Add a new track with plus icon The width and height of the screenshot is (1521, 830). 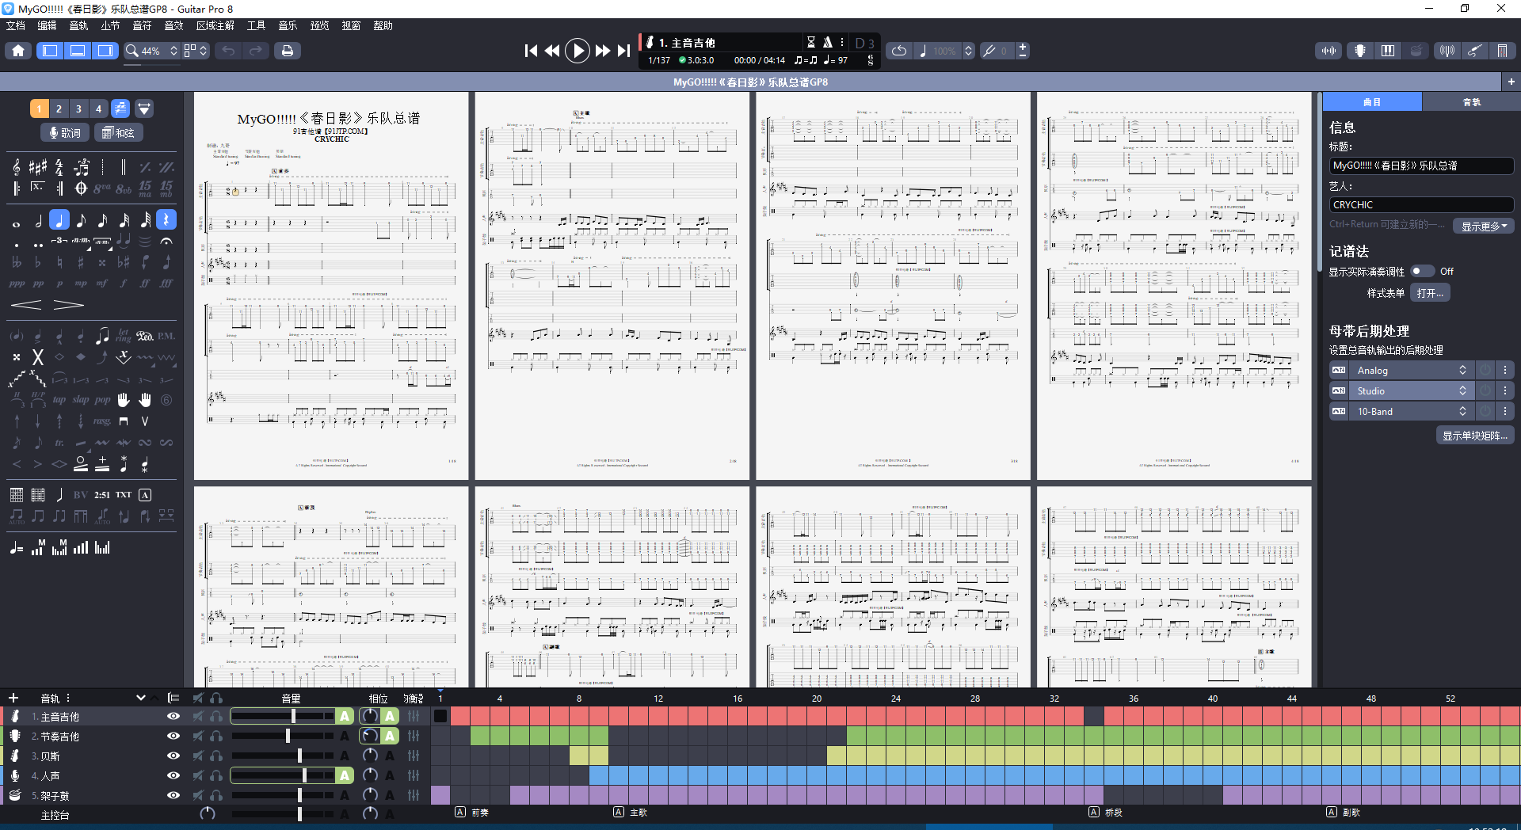pos(13,698)
